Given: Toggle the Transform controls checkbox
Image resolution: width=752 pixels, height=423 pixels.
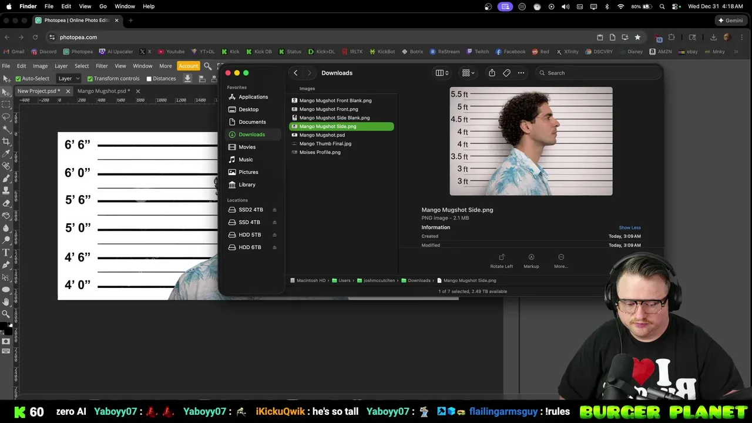Looking at the screenshot, I should coord(90,79).
